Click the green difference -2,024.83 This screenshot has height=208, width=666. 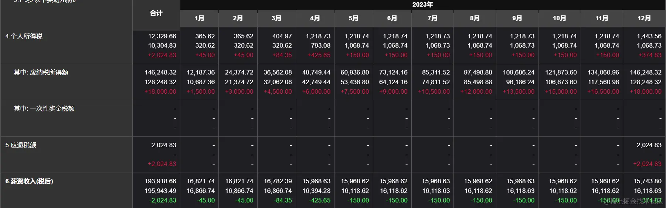pyautogui.click(x=163, y=200)
